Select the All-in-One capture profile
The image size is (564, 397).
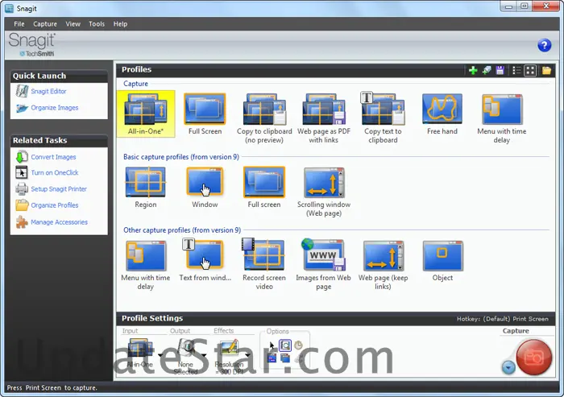click(146, 114)
